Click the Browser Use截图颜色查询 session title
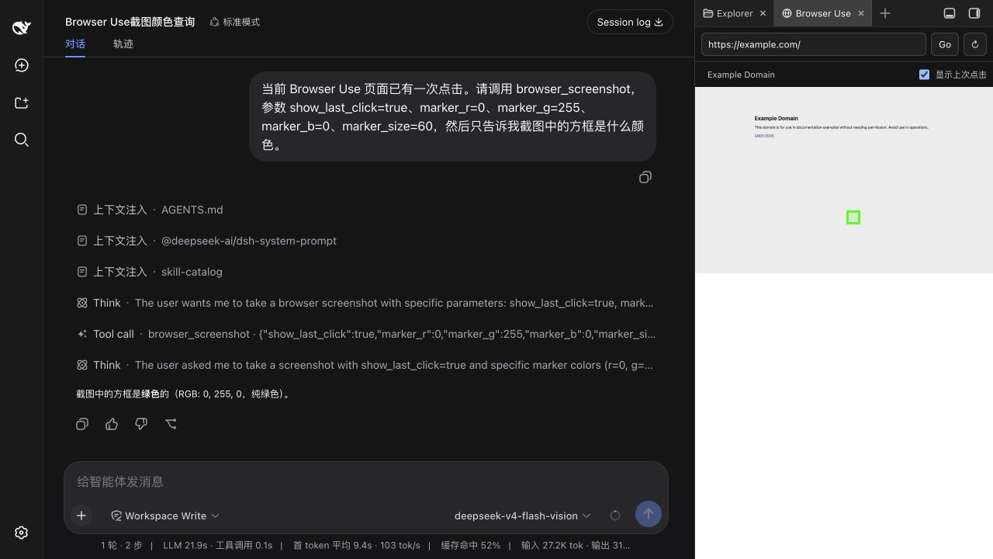Screen dimensions: 993x559 (130, 22)
